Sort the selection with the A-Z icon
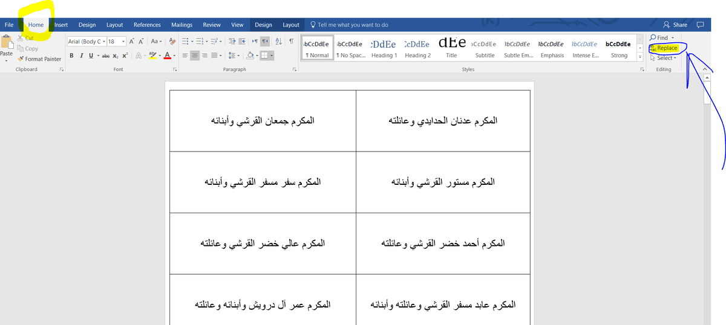This screenshot has width=726, height=325. [279, 42]
